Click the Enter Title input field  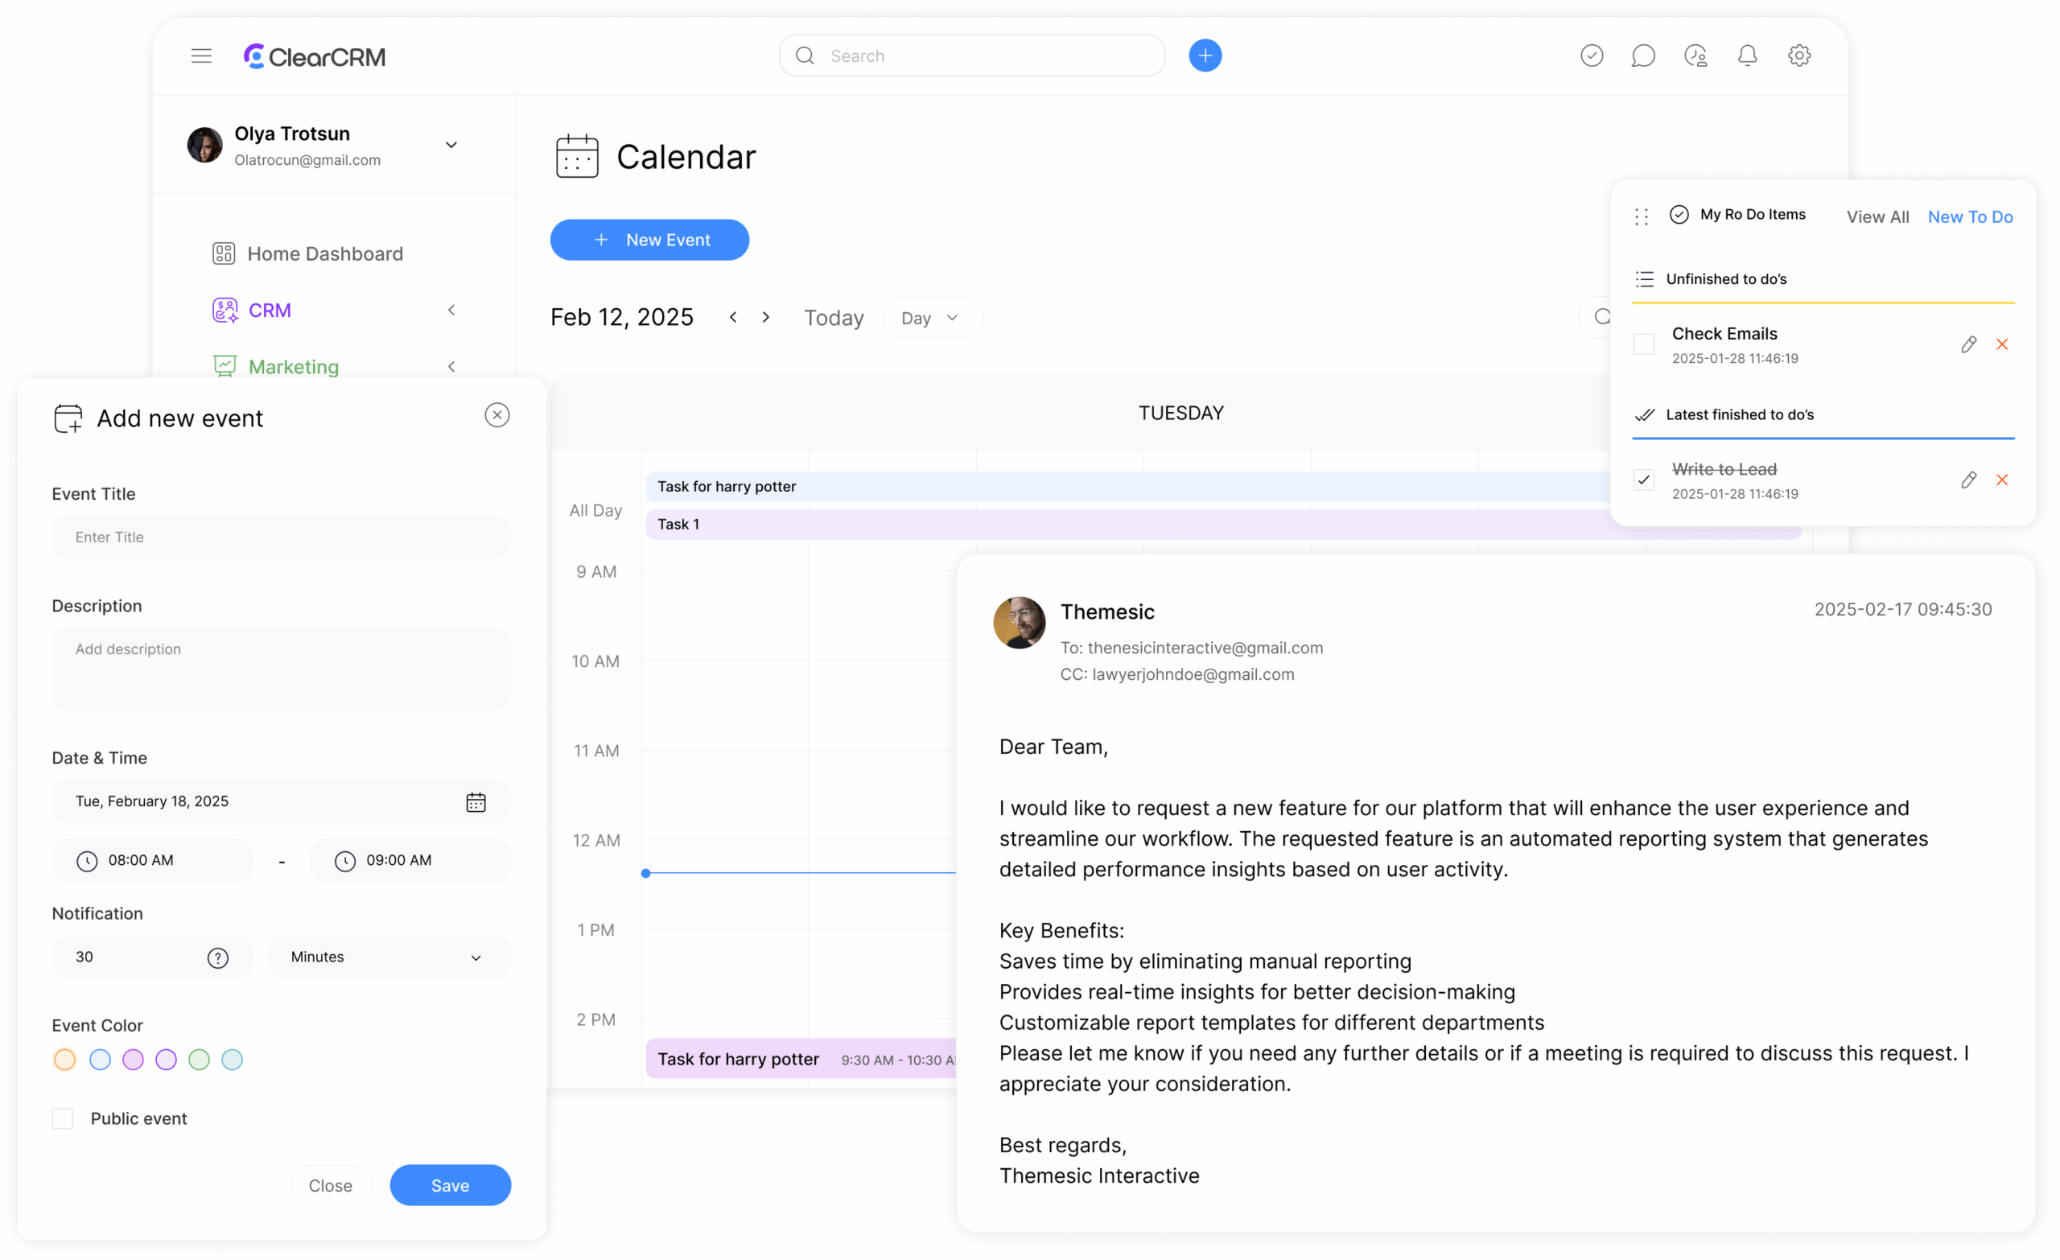point(281,537)
